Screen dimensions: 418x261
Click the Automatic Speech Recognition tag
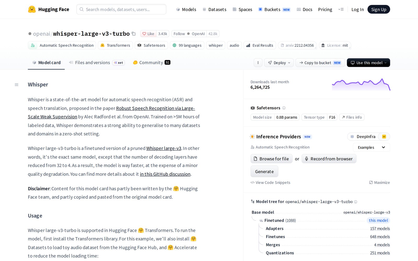click(62, 45)
